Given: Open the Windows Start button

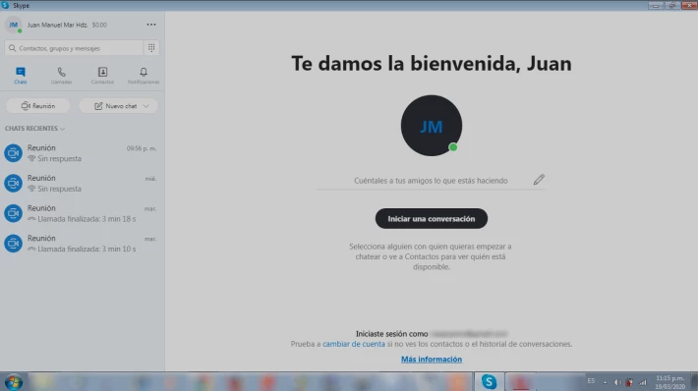Looking at the screenshot, I should pyautogui.click(x=14, y=382).
